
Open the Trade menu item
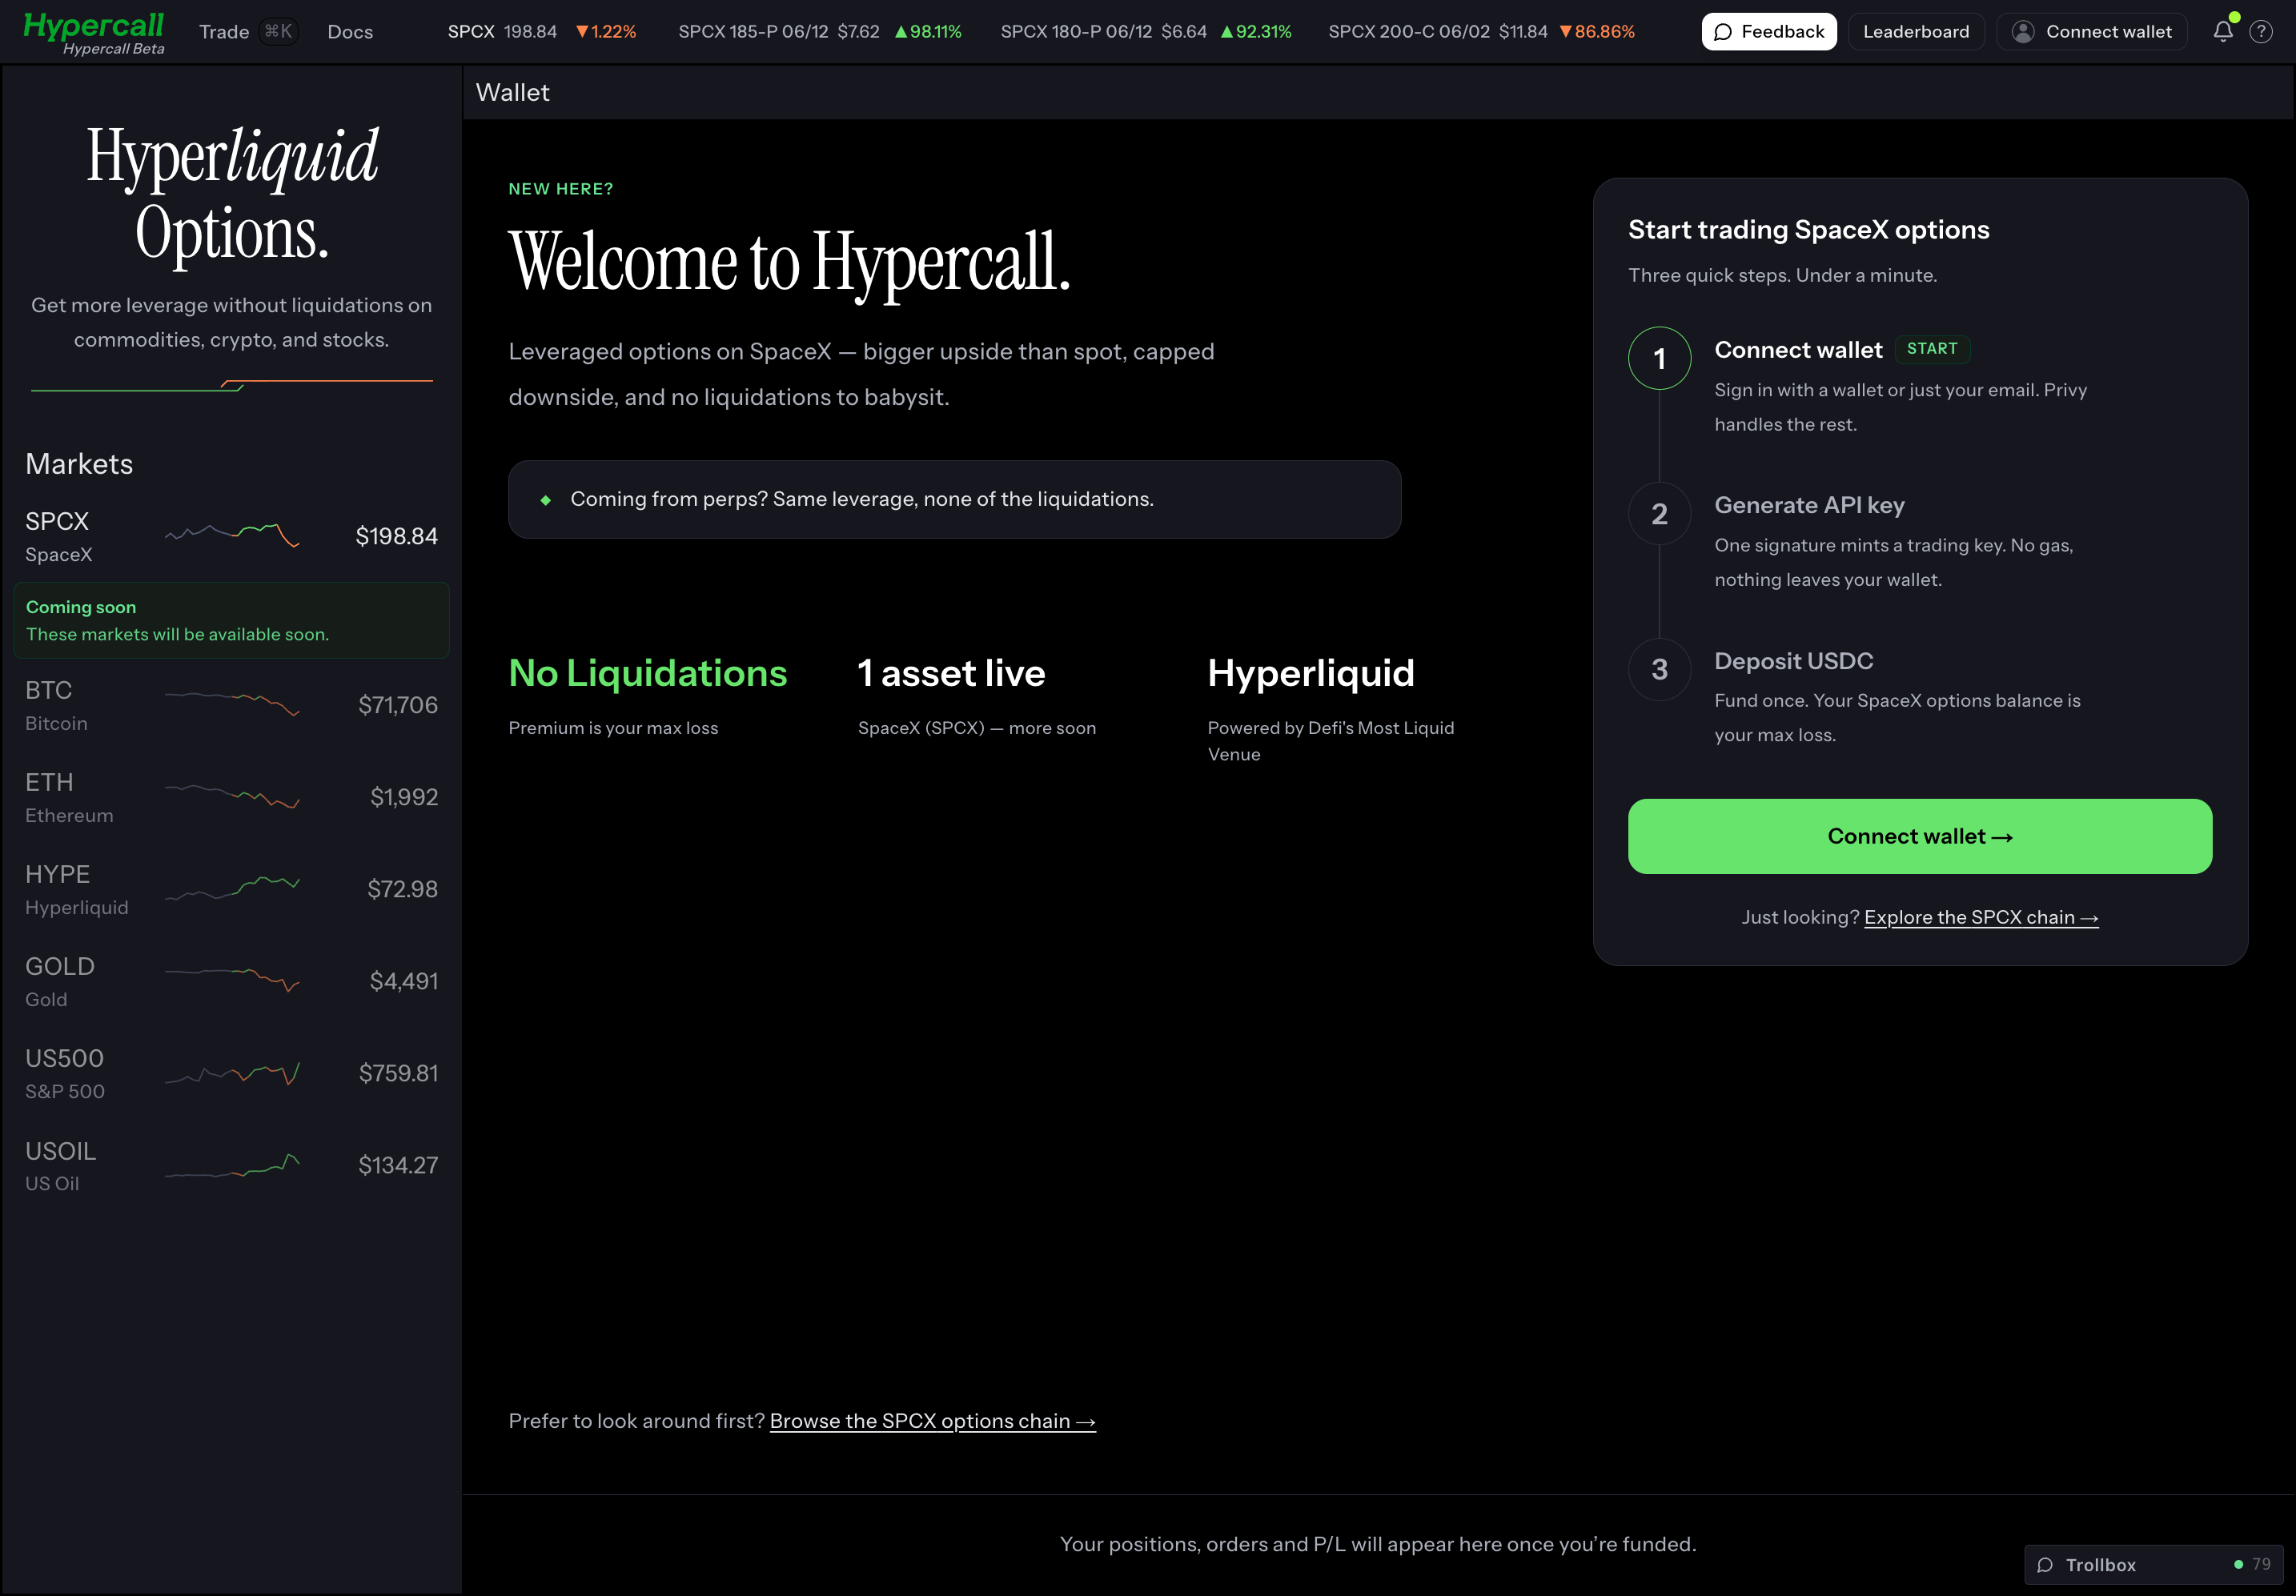tap(224, 32)
